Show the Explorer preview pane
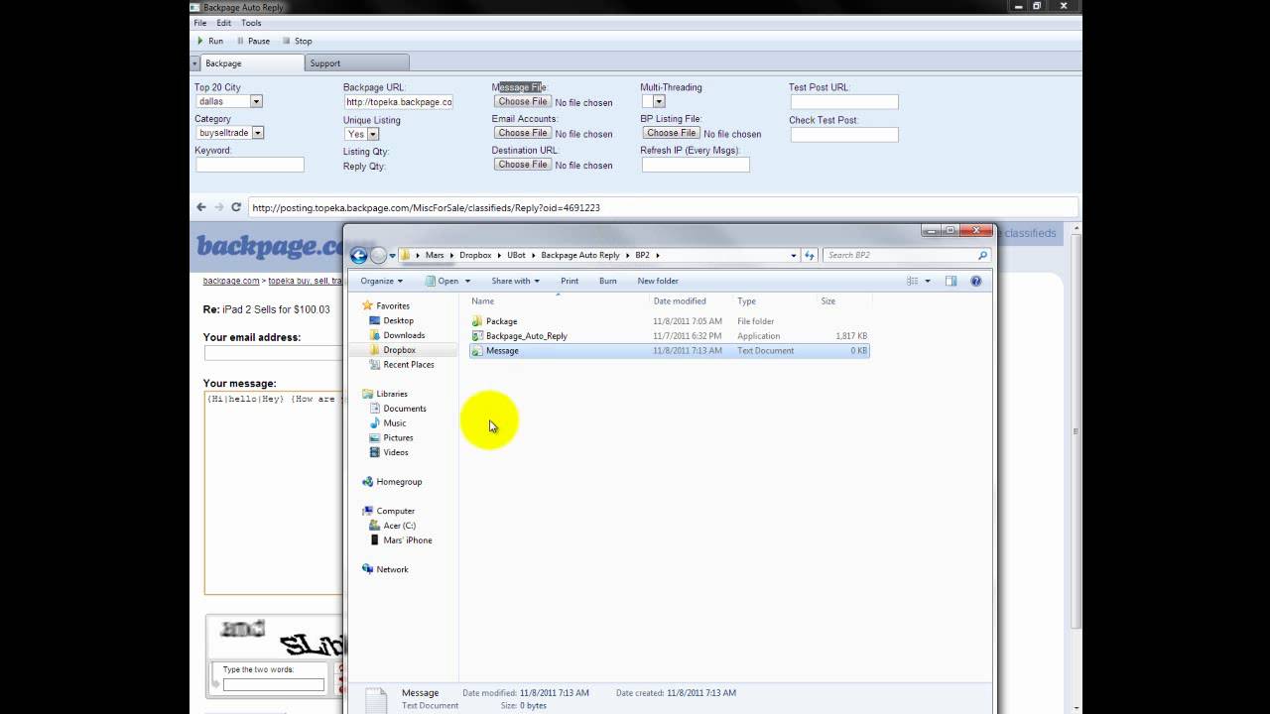 951,281
